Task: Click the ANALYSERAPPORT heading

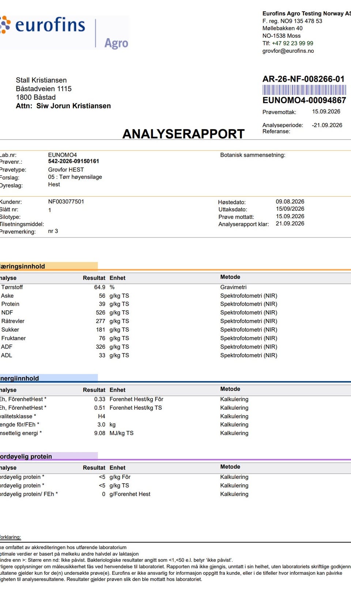Action: pos(184,134)
